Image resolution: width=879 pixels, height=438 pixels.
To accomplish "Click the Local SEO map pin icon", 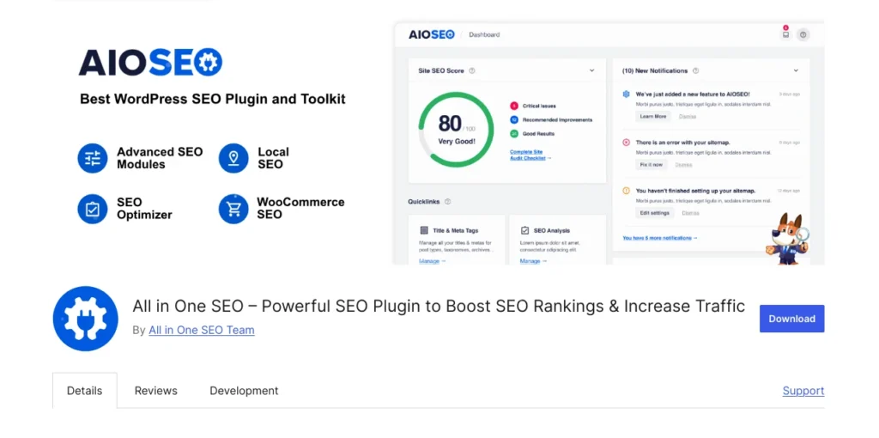I will (x=233, y=158).
